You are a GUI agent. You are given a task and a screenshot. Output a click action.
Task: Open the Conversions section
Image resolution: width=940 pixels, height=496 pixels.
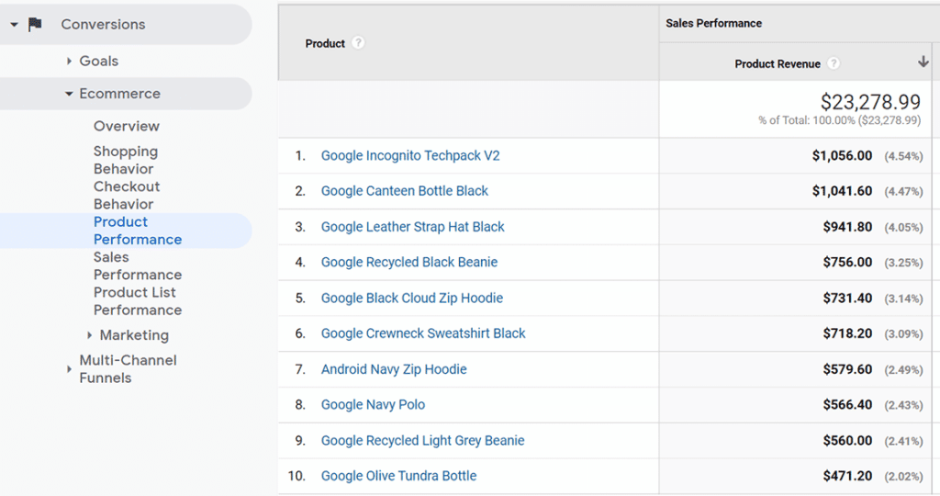[103, 24]
